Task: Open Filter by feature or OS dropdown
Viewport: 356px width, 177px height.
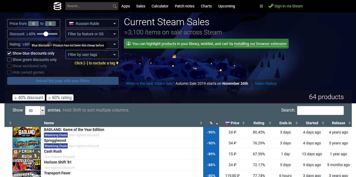Action: [92, 34]
